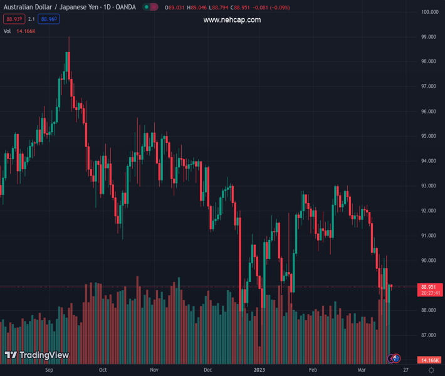Image resolution: width=445 pixels, height=376 pixels.
Task: Click the 92.000 price axis label
Action: click(429, 211)
